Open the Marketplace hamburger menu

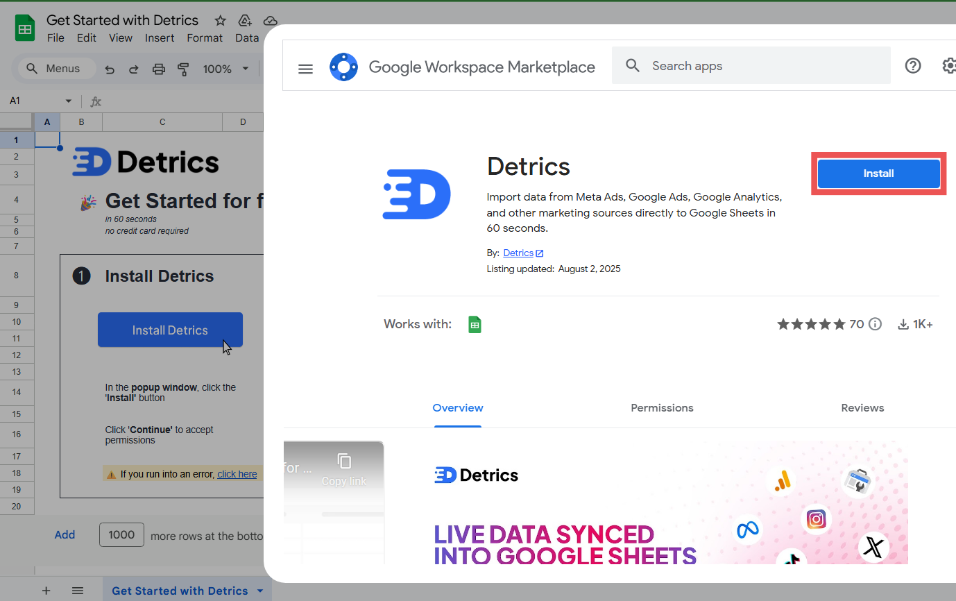[x=305, y=68]
